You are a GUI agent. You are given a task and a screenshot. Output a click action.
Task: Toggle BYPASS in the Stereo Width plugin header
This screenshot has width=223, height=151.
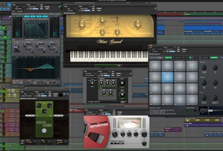pyautogui.click(x=119, y=73)
